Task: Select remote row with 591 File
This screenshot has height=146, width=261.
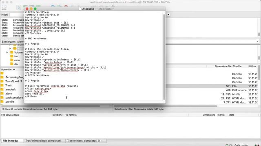Action: (212, 86)
